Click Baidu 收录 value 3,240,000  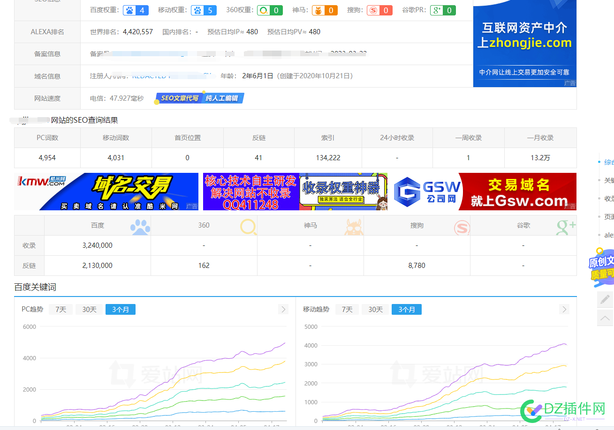click(97, 245)
